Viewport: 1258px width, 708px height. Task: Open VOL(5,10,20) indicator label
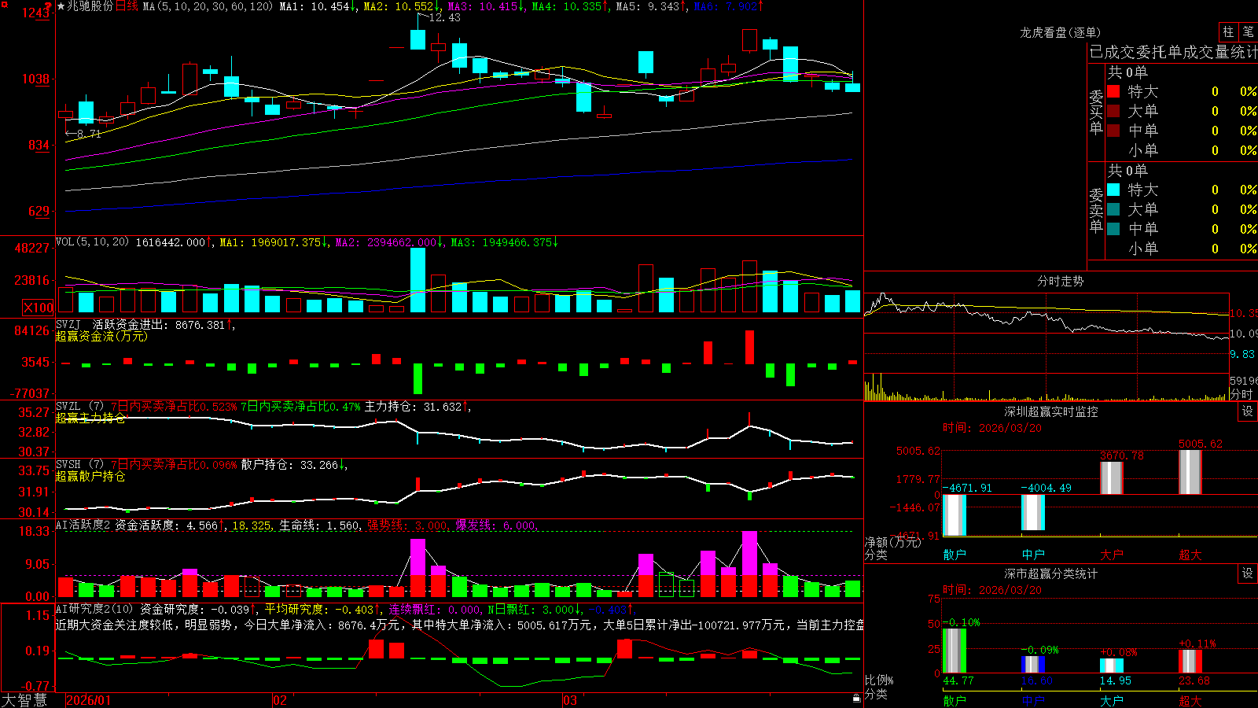92,242
